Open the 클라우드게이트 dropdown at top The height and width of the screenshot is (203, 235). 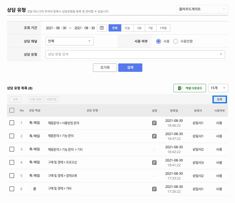pyautogui.click(x=202, y=9)
